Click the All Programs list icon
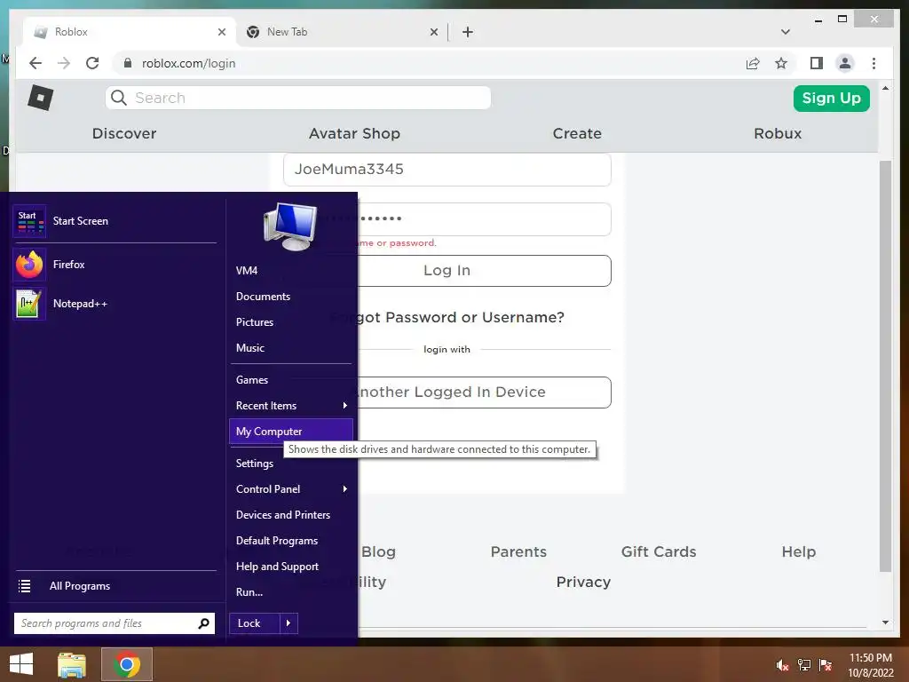The image size is (909, 682). click(24, 586)
